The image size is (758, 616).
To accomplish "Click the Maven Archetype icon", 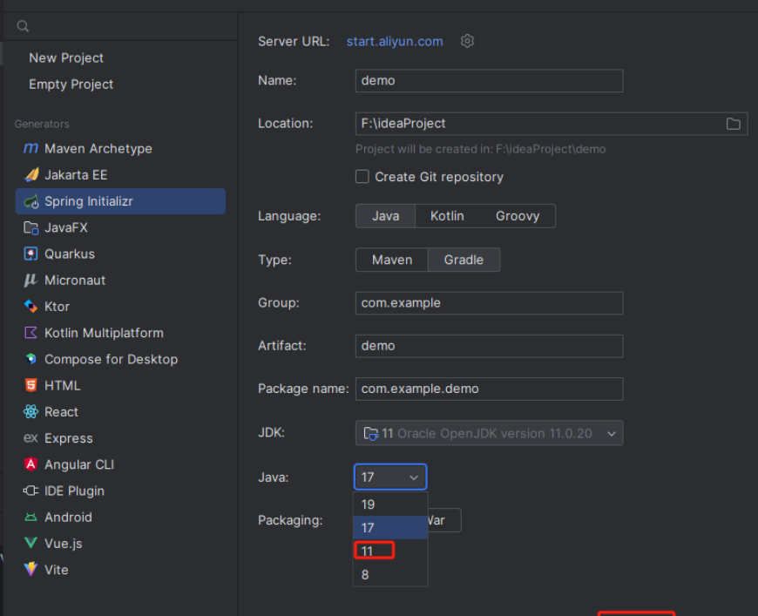I will pyautogui.click(x=31, y=148).
